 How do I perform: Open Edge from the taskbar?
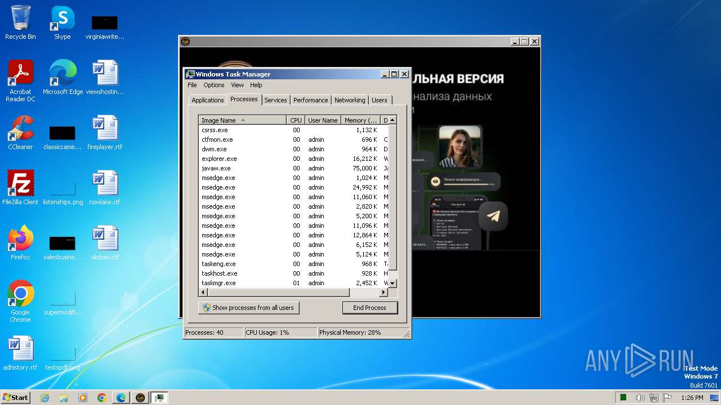(x=121, y=398)
